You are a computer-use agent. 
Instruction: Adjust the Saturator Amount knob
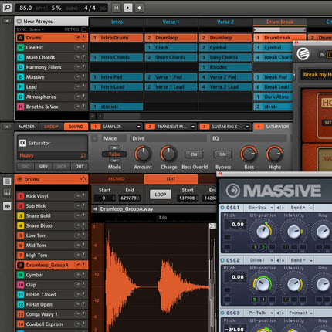pos(143,154)
